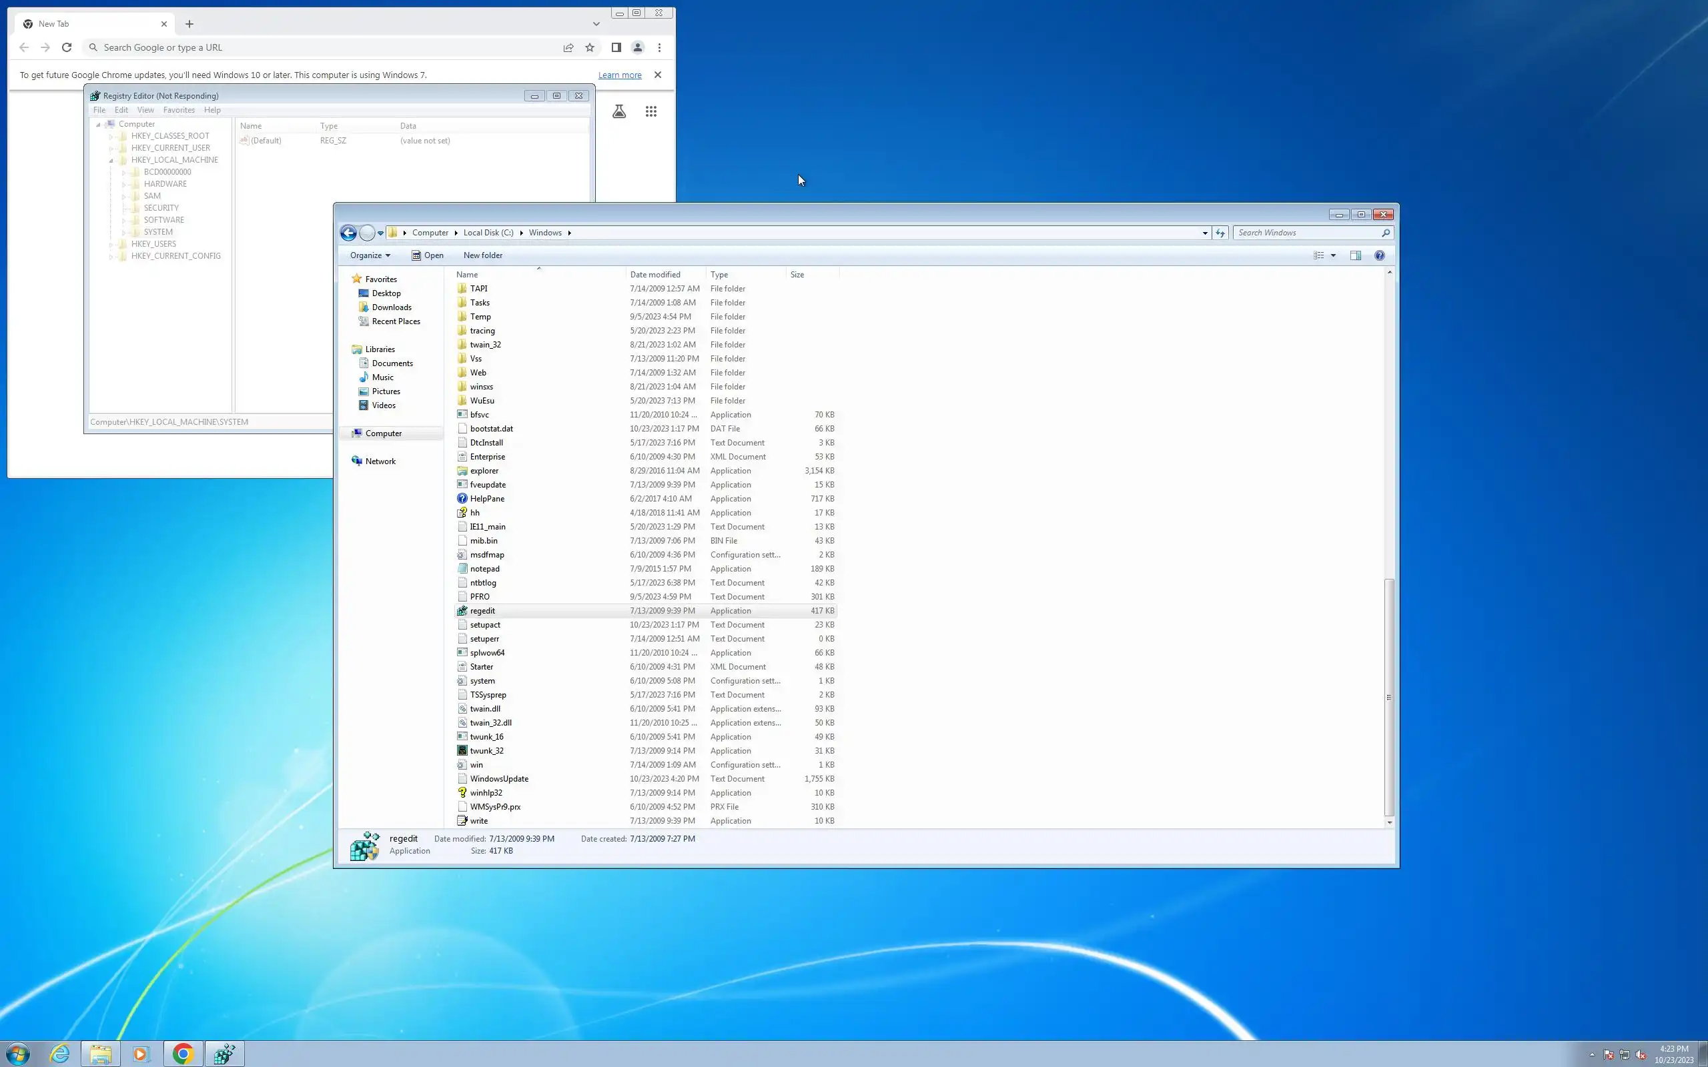The width and height of the screenshot is (1708, 1067).
Task: Expand address bar history dropdown
Action: point(1205,233)
